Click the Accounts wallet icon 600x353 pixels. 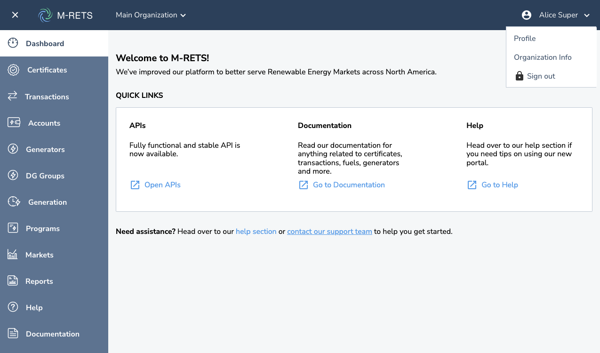[x=14, y=123]
